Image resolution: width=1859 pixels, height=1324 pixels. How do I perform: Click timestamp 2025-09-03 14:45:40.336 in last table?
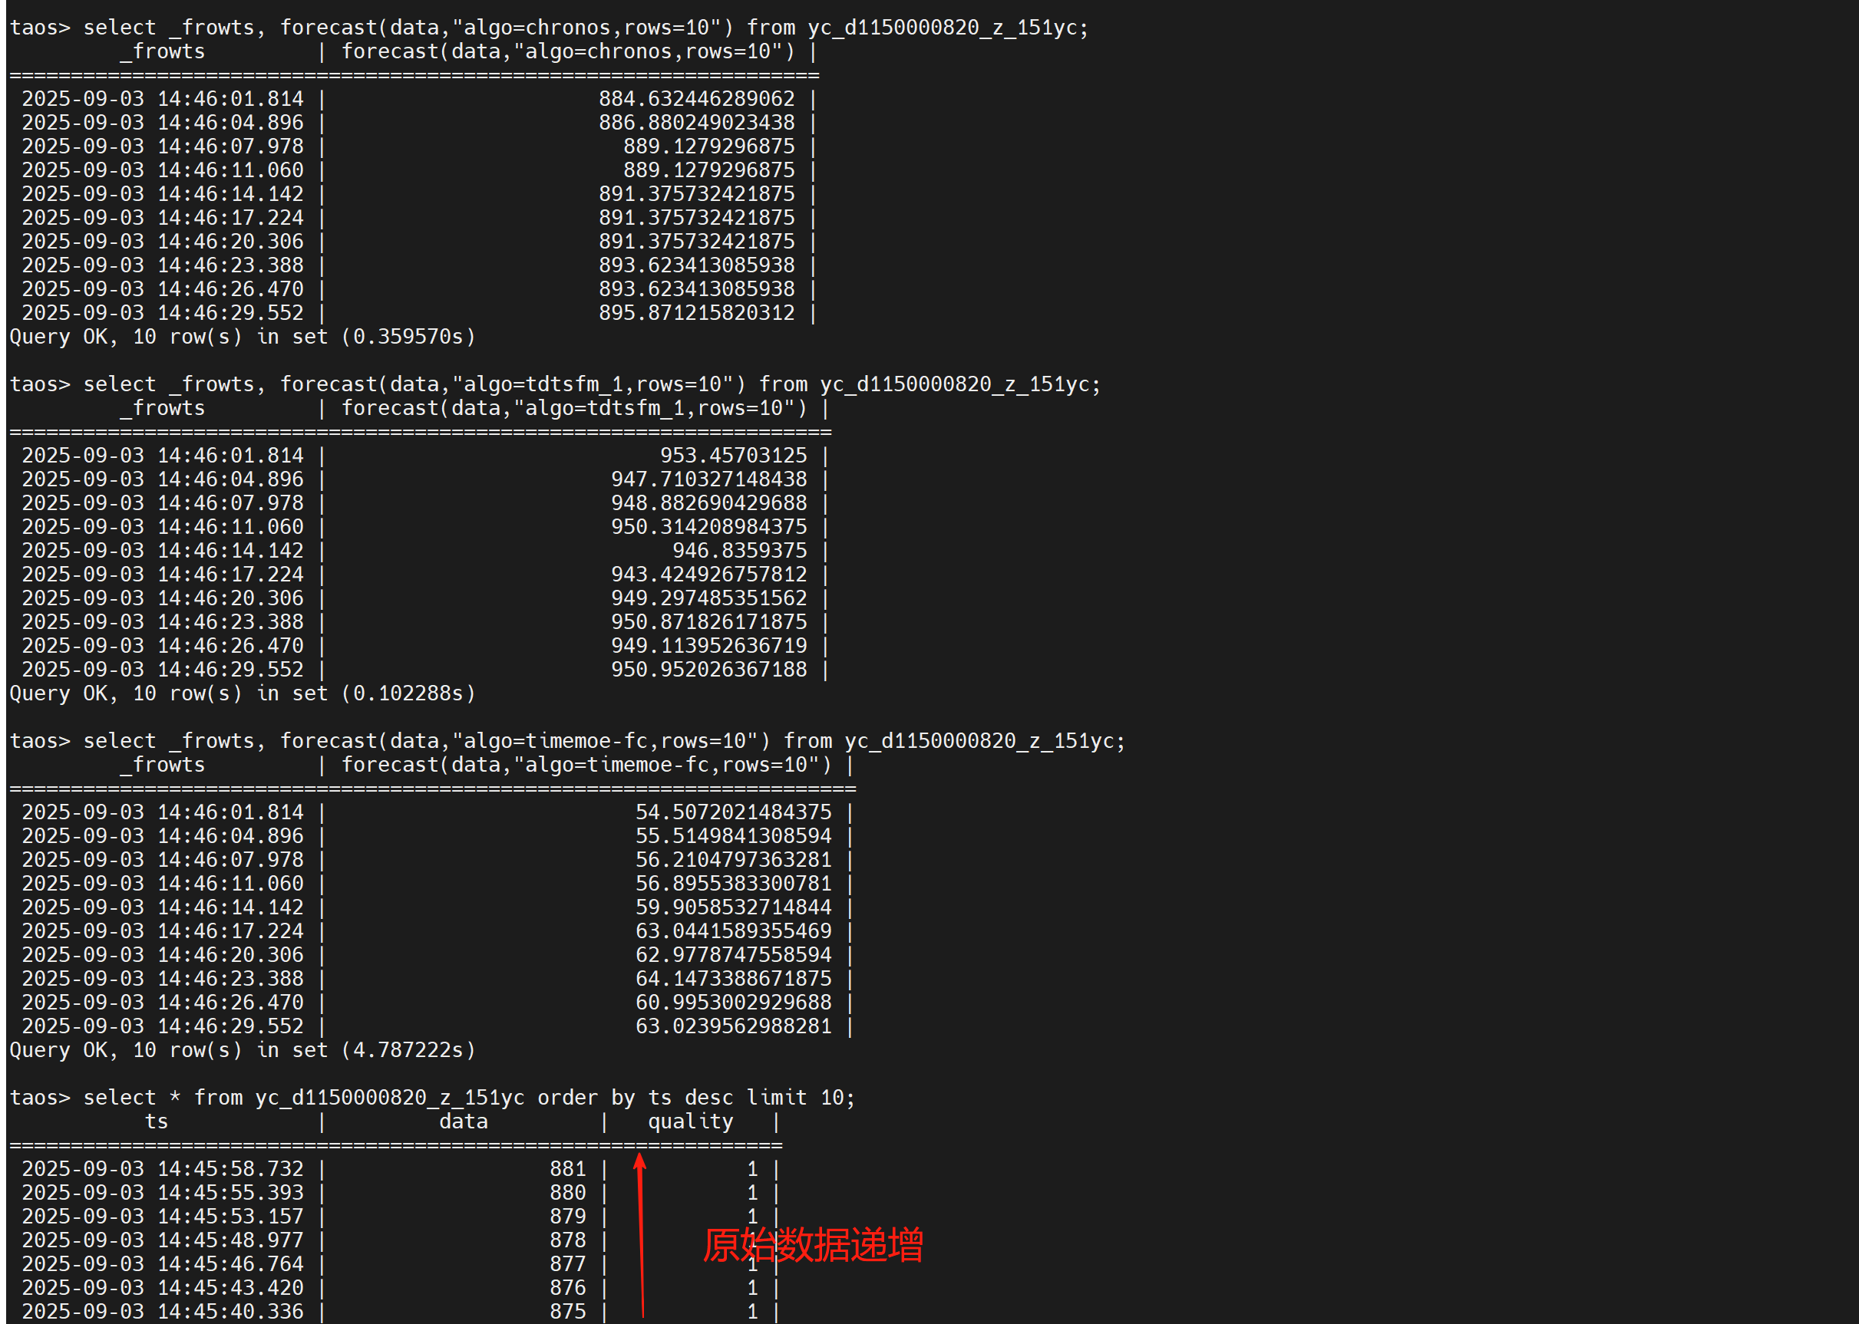pos(162,1312)
